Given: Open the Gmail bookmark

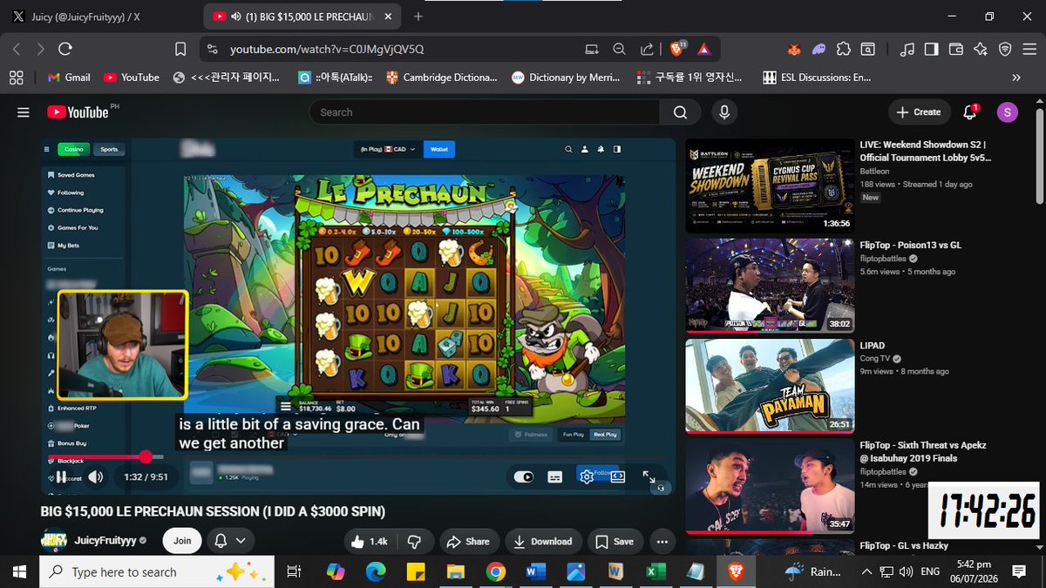Looking at the screenshot, I should click(x=69, y=78).
